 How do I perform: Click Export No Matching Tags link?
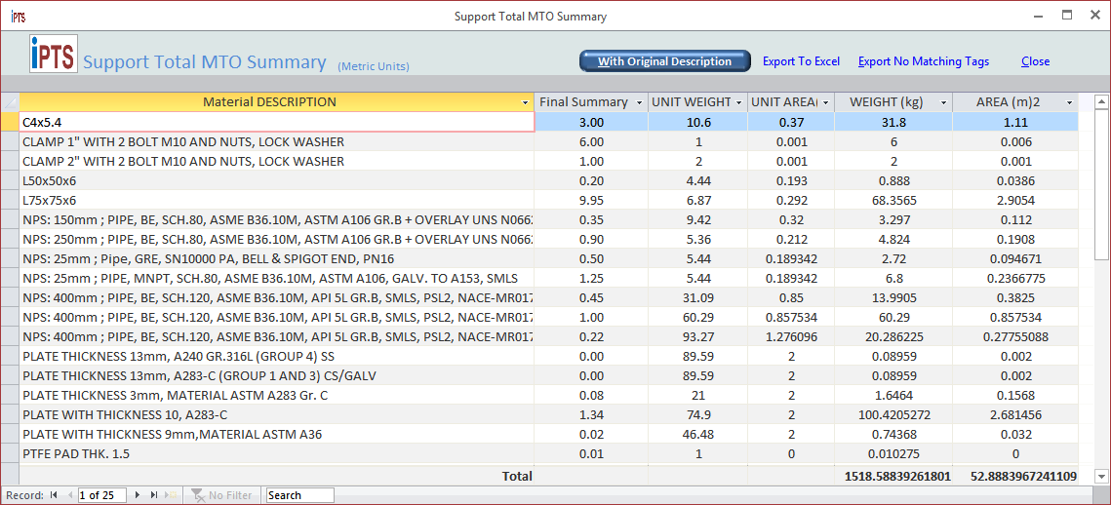[924, 61]
